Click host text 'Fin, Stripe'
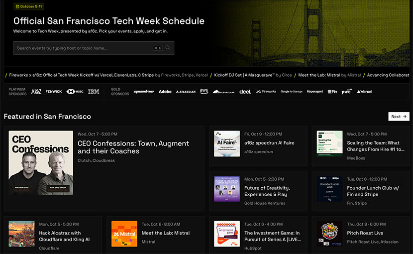The width and height of the screenshot is (413, 254). click(x=357, y=203)
